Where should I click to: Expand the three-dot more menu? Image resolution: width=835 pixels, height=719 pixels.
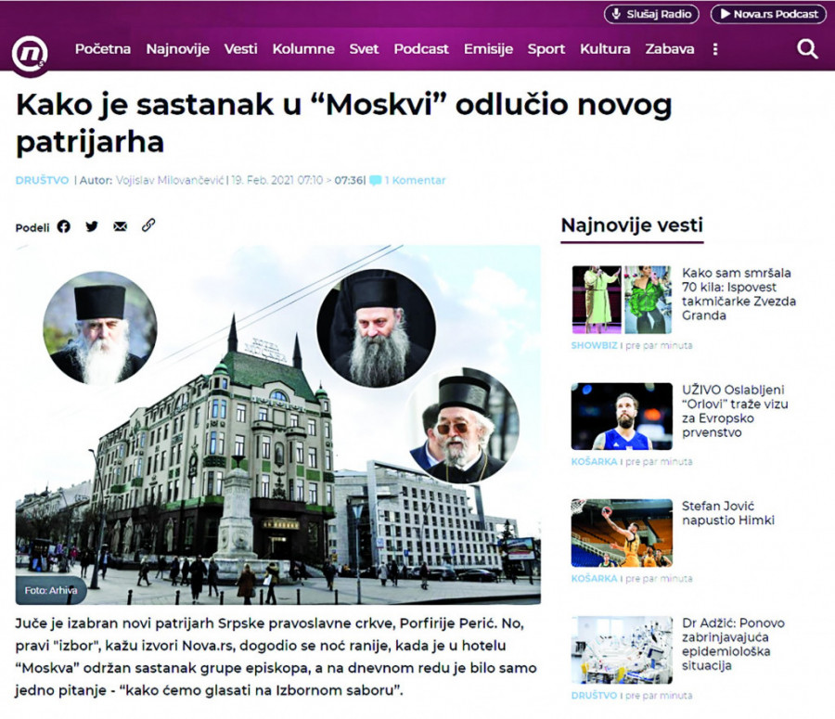tap(714, 49)
